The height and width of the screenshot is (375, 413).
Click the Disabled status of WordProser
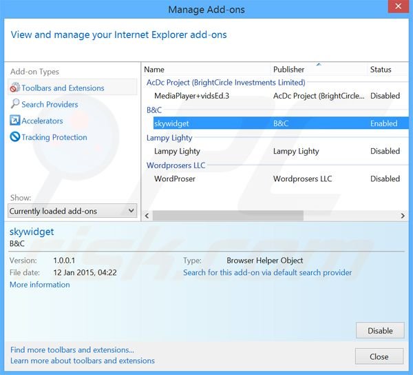pyautogui.click(x=385, y=179)
